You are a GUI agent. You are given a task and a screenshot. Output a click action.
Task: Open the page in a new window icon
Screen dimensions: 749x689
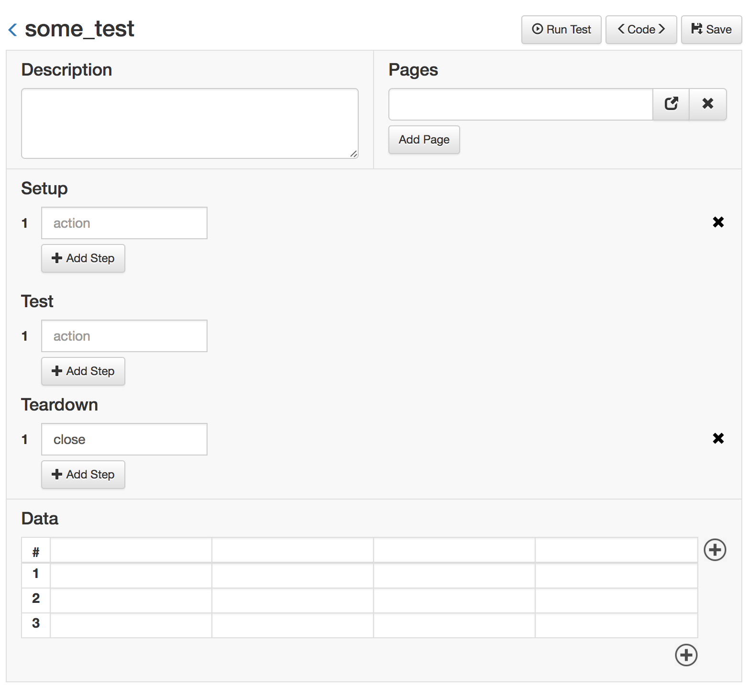pos(671,104)
